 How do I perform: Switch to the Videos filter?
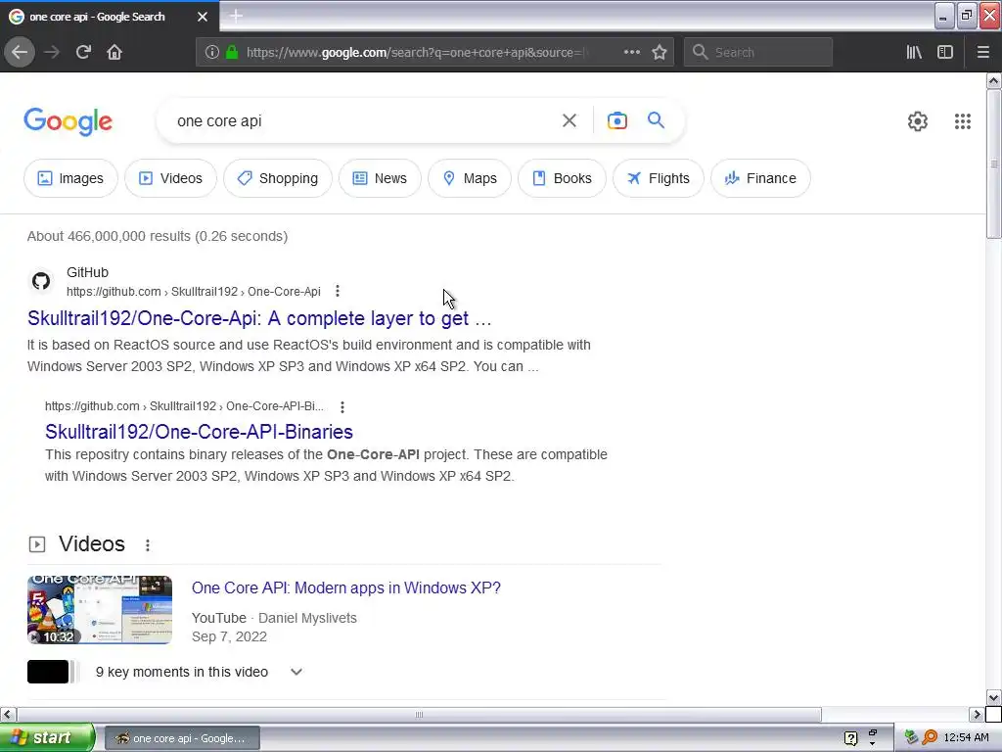tap(170, 178)
